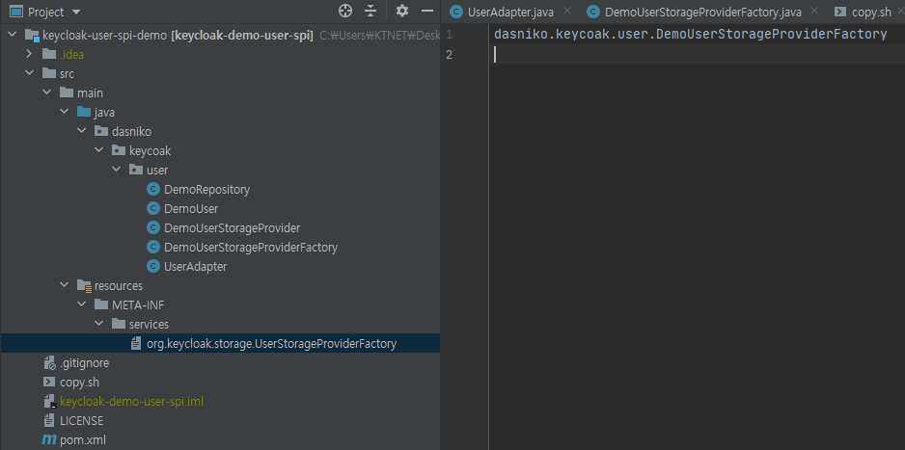This screenshot has width=905, height=450.
Task: Select the .gitignore file
Action: pyautogui.click(x=84, y=363)
